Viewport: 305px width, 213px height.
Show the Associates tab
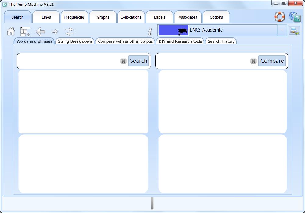point(188,17)
